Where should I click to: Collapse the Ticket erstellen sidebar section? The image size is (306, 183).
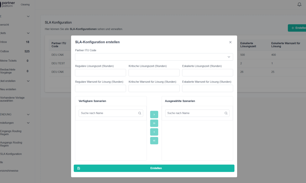[x=28, y=81]
